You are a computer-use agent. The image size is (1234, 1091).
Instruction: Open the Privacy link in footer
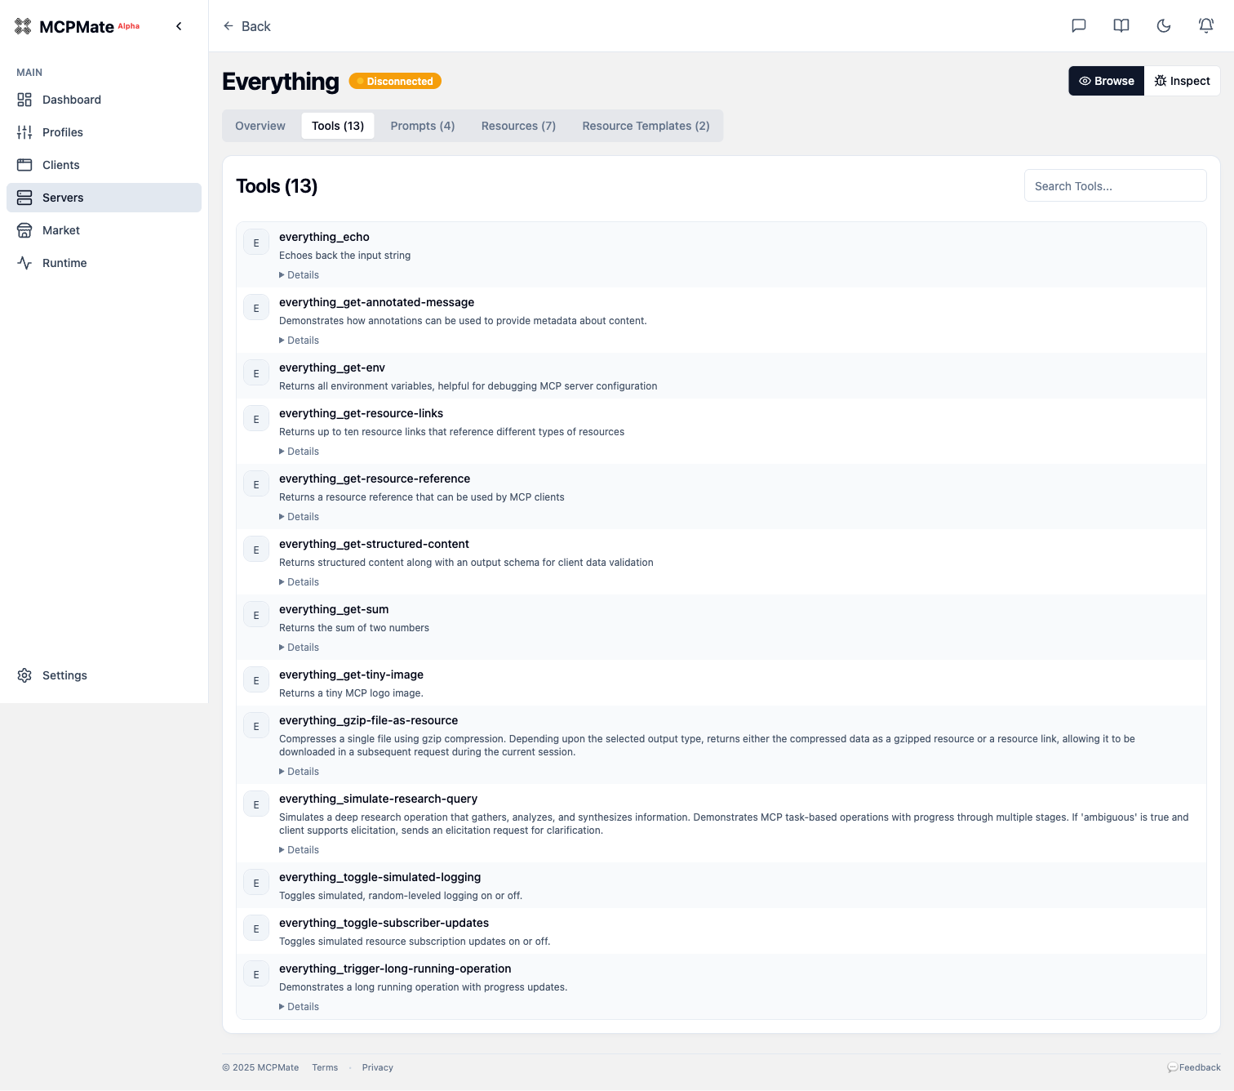377,1067
